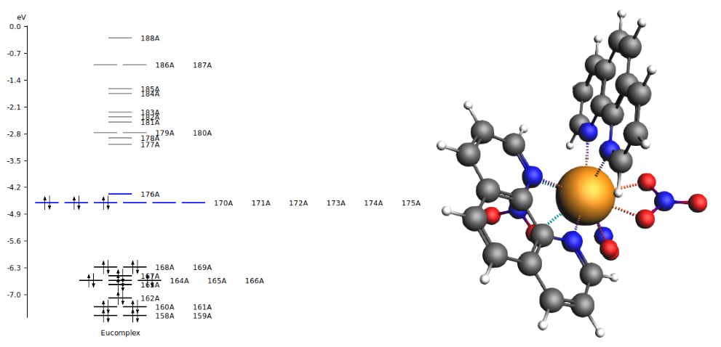Click the 166A orbital label
This screenshot has width=721, height=347.
tap(255, 281)
